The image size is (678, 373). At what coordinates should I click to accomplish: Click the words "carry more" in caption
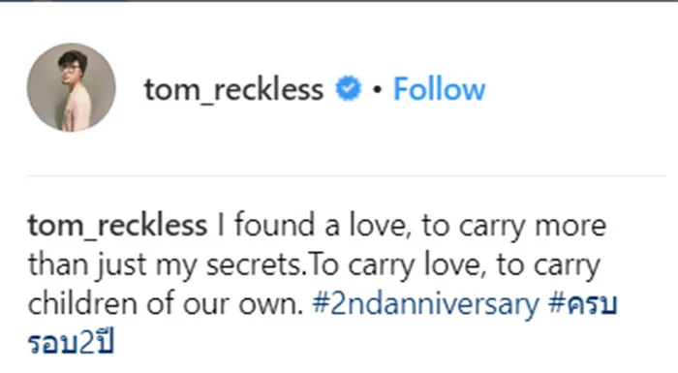coord(532,227)
